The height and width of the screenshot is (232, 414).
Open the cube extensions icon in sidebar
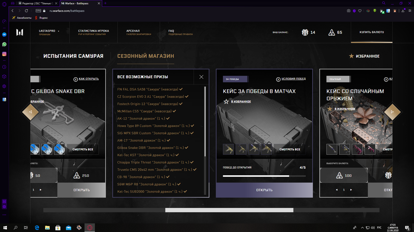4,76
